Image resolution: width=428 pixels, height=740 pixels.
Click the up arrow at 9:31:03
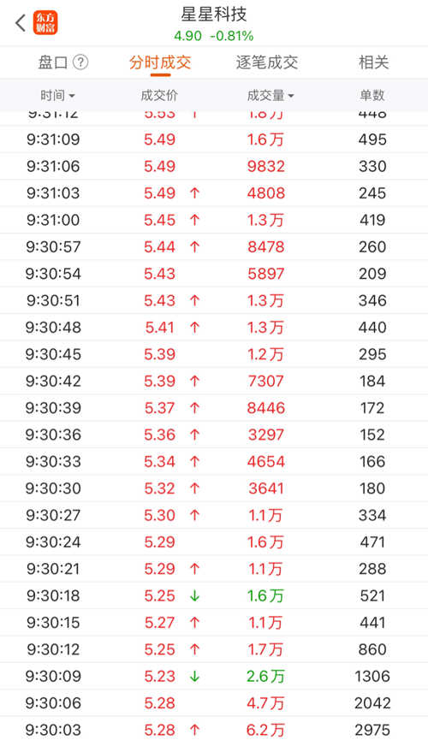194,193
